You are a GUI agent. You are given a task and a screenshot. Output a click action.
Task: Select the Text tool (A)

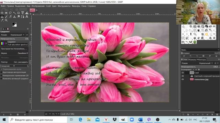pos(27,17)
